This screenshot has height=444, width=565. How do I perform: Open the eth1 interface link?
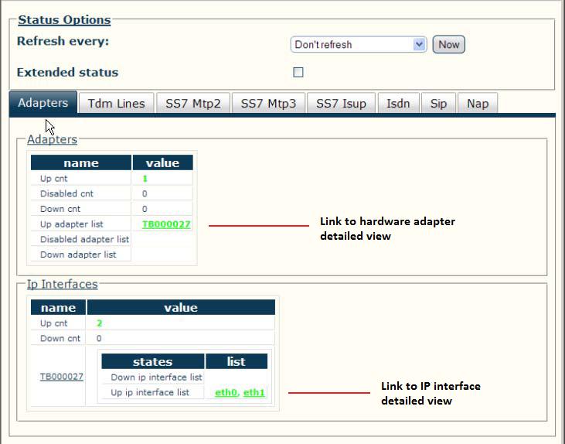click(x=254, y=392)
